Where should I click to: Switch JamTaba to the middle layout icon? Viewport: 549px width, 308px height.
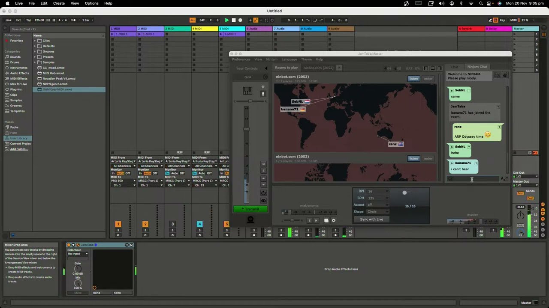(x=432, y=68)
